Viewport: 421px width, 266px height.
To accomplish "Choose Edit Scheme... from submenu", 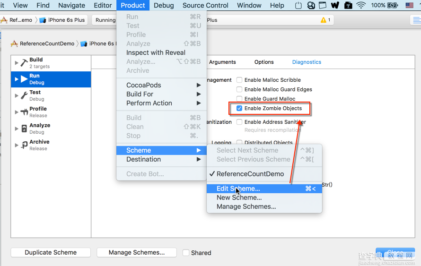I will pos(264,189).
